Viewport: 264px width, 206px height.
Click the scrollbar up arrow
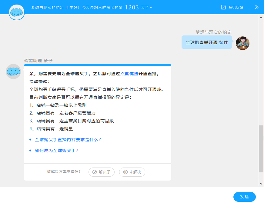point(261,18)
